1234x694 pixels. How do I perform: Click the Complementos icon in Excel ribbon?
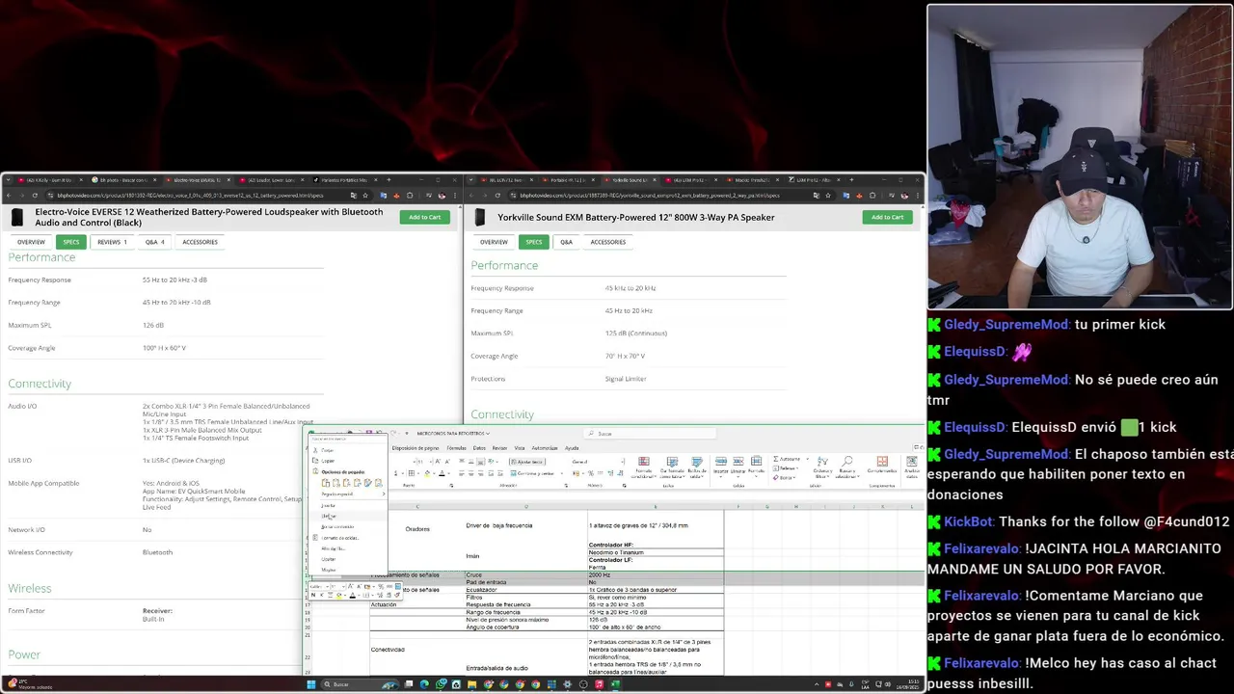coord(882,467)
